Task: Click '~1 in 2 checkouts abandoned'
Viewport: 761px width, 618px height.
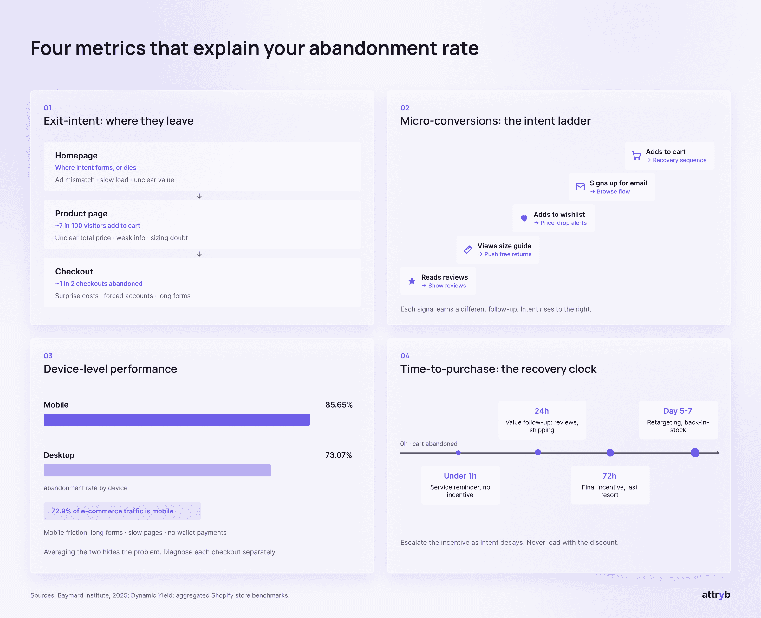Action: click(99, 284)
